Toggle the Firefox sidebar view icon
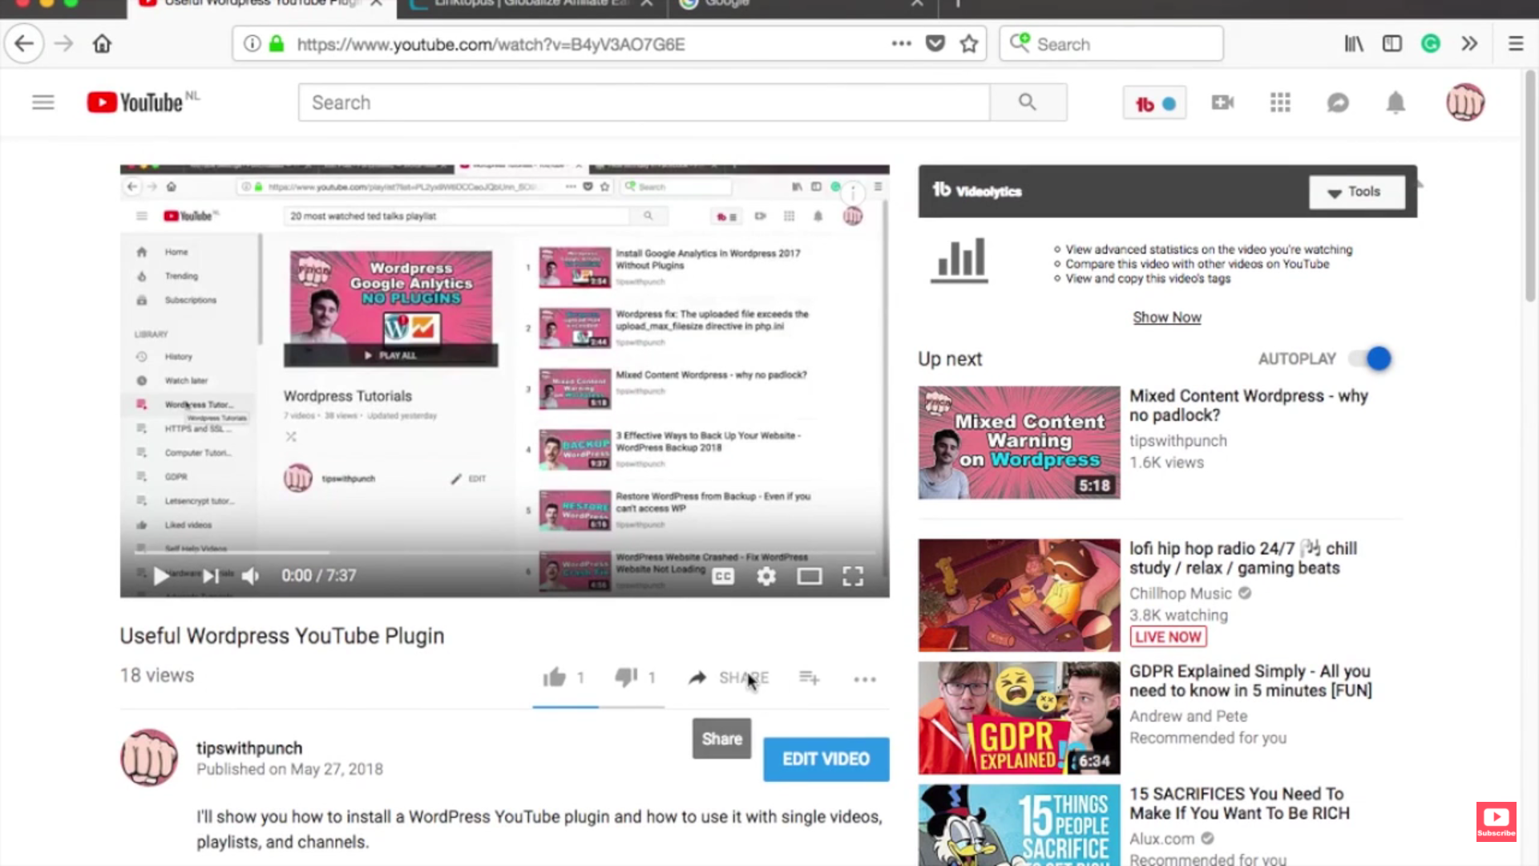The image size is (1539, 866). point(1392,43)
